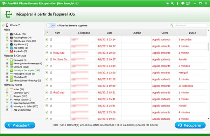Uncheck the Rappels (111) checkbox

click(x=7, y=96)
